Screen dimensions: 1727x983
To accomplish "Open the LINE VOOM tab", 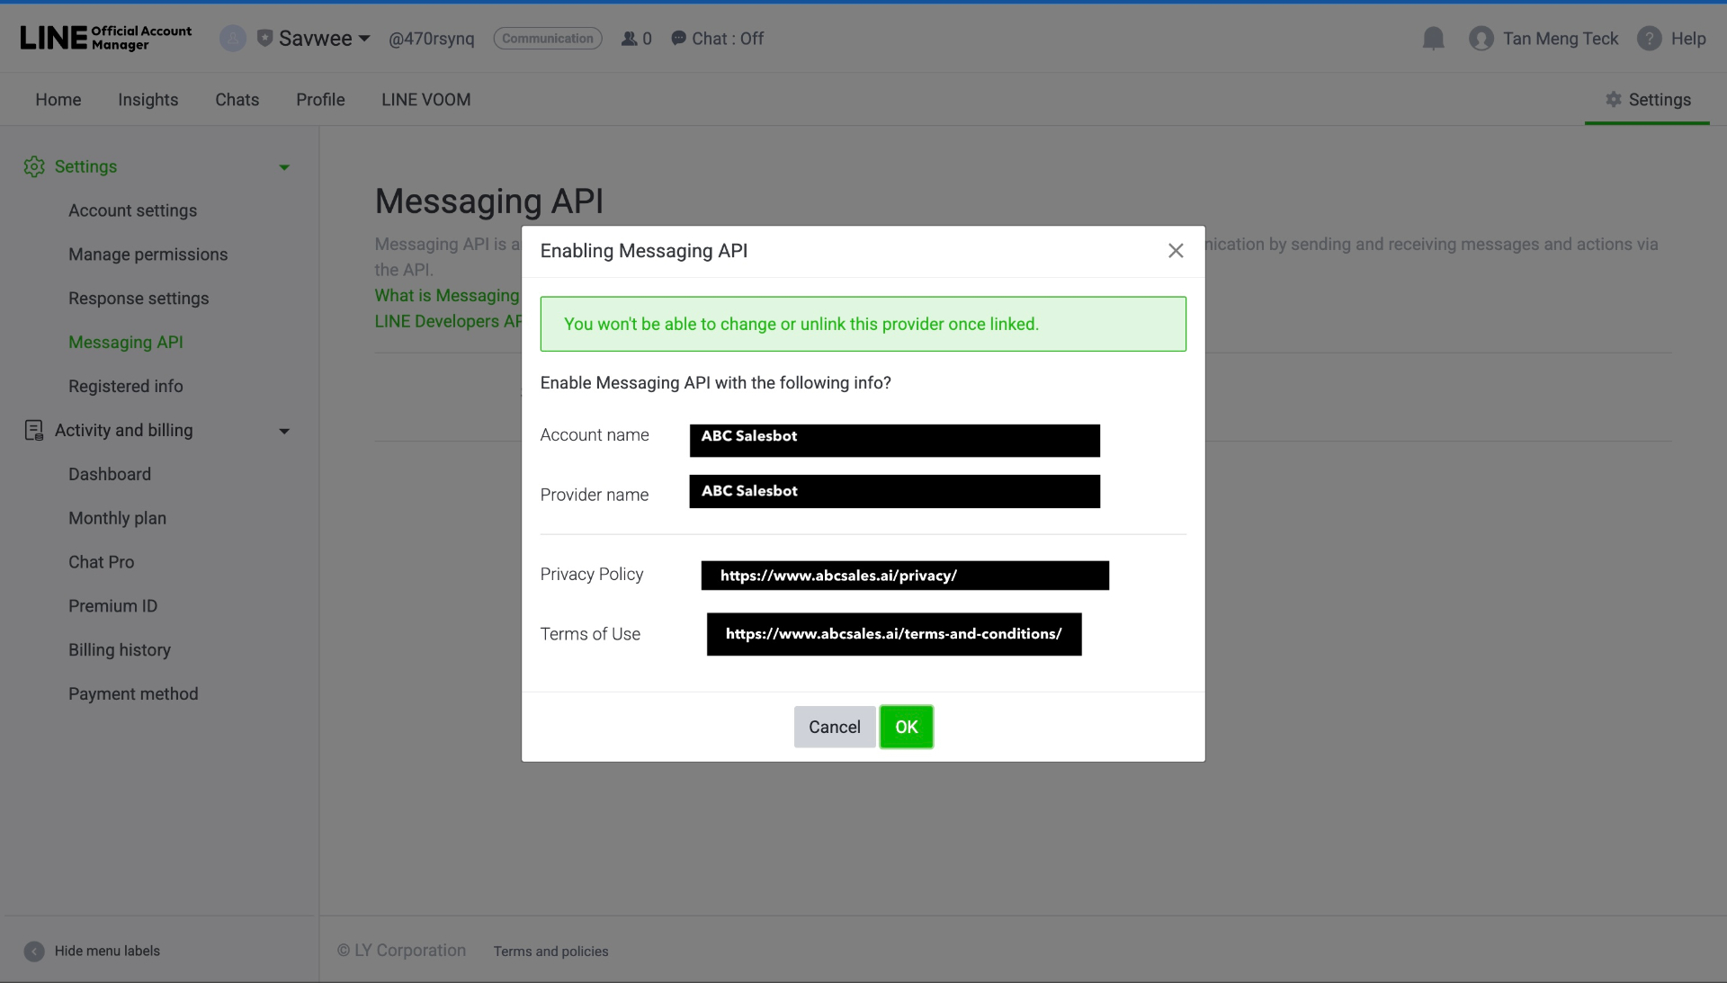I will click(425, 100).
